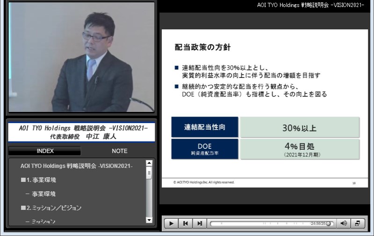Screen dimensions: 374x236
Task: Play the presentation video
Action: coord(171,223)
